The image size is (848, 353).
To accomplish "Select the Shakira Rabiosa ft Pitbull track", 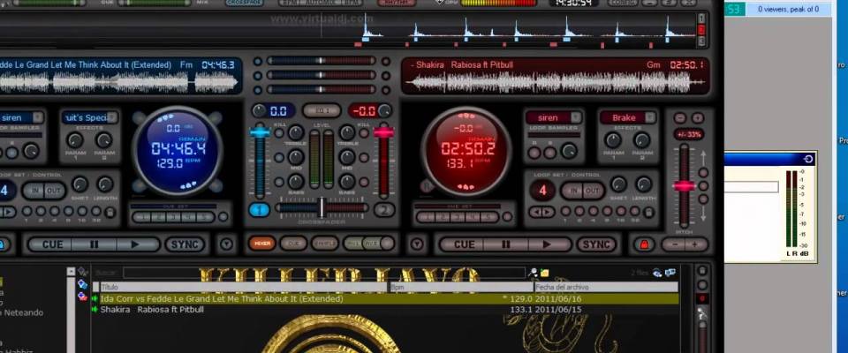I will 384,310.
